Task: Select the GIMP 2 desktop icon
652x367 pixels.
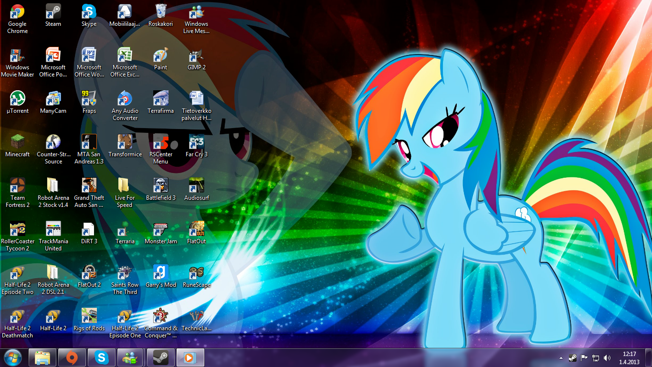Action: (x=196, y=59)
